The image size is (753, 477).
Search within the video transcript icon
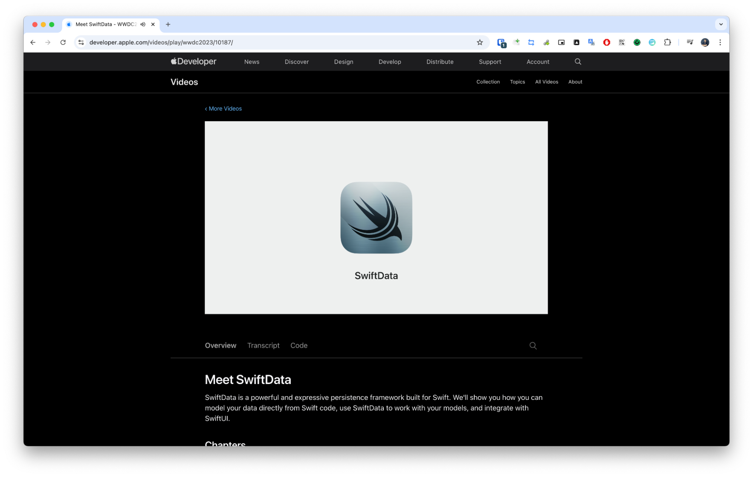coord(533,346)
